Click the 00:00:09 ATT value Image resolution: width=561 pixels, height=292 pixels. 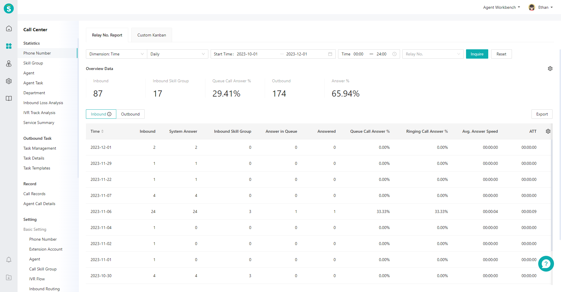pyautogui.click(x=529, y=211)
